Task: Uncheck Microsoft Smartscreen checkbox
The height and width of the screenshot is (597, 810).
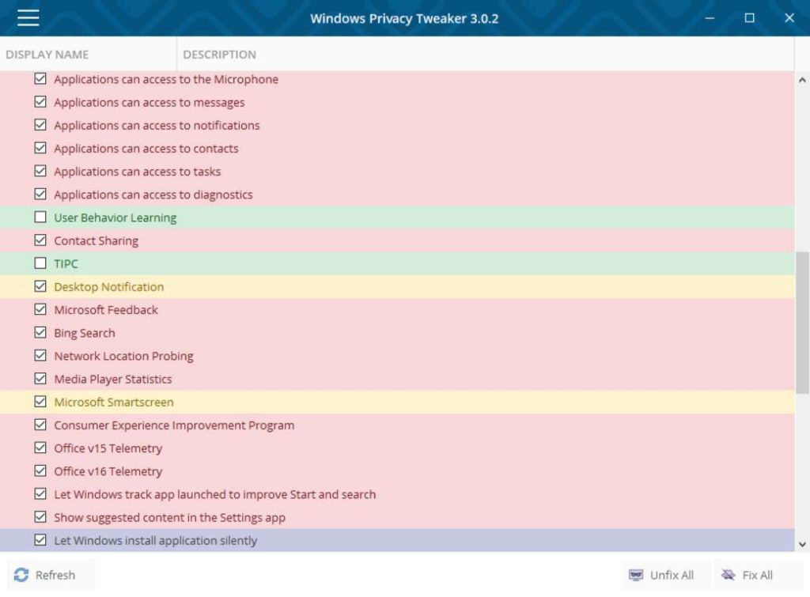Action: tap(40, 402)
